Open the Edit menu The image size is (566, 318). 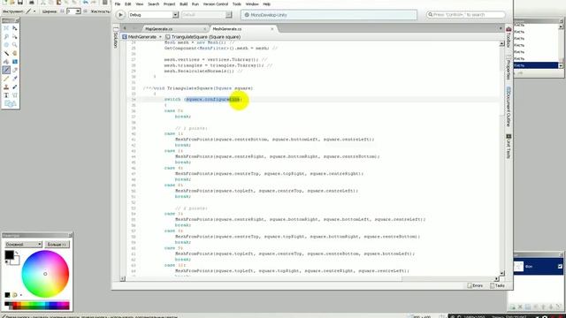tap(127, 4)
